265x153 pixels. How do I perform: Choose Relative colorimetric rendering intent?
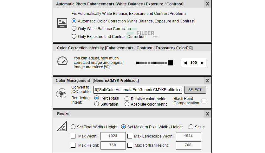[127, 99]
